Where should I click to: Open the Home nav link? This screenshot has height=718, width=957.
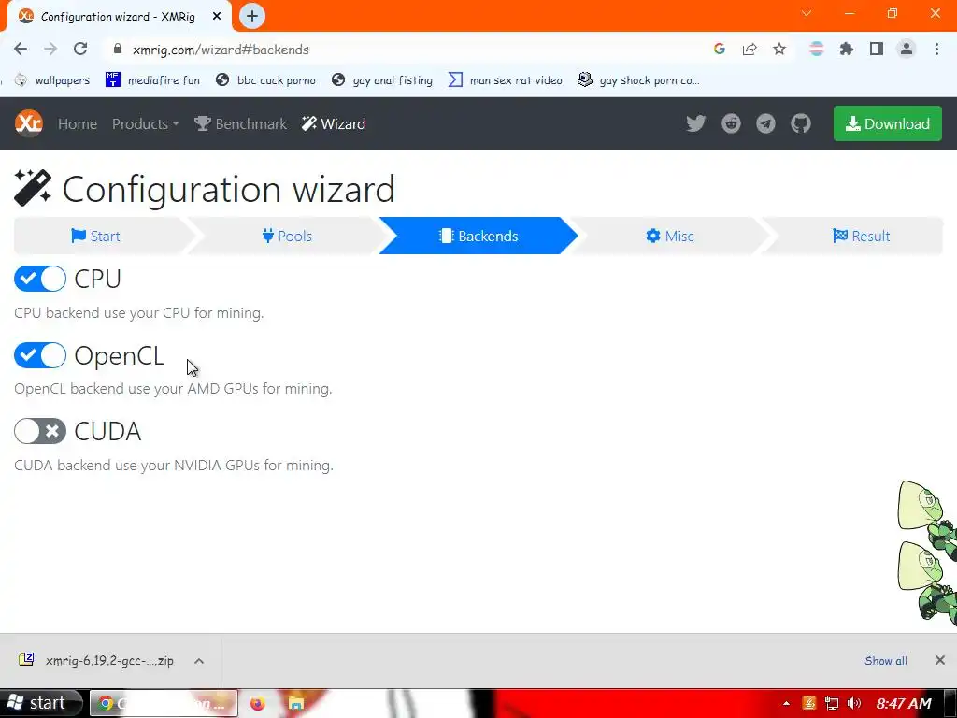click(78, 124)
